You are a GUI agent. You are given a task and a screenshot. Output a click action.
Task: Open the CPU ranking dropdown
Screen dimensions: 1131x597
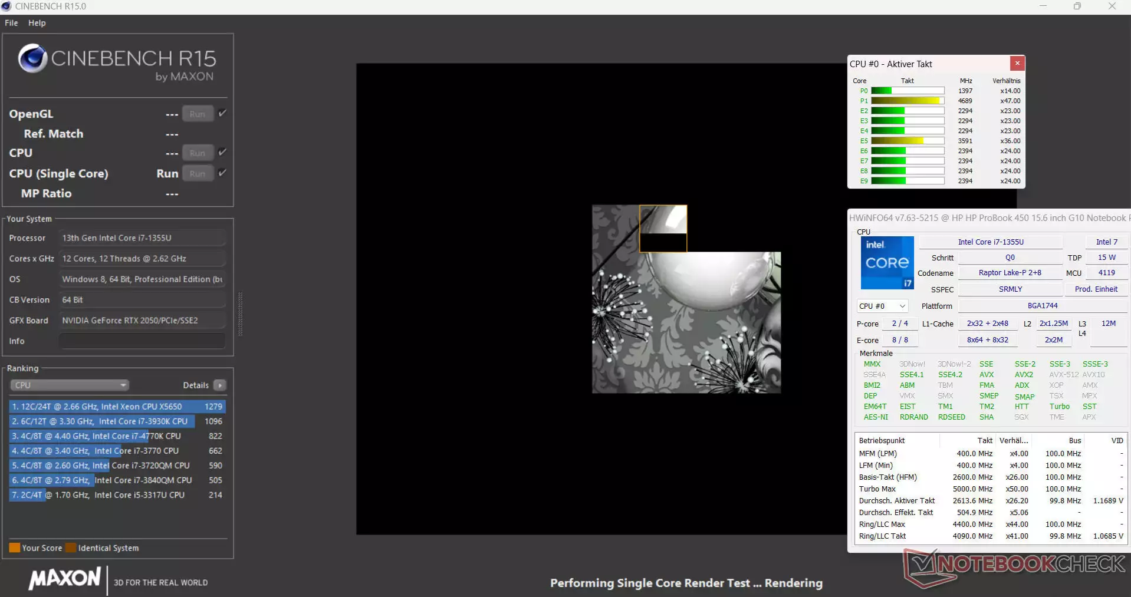[70, 385]
